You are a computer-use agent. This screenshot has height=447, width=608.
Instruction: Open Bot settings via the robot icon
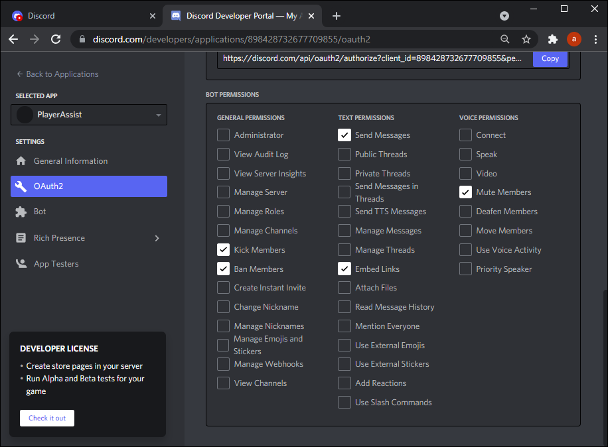pyautogui.click(x=23, y=212)
